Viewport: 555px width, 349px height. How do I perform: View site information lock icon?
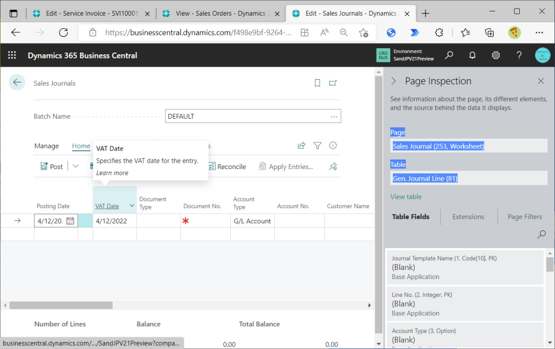click(x=93, y=33)
